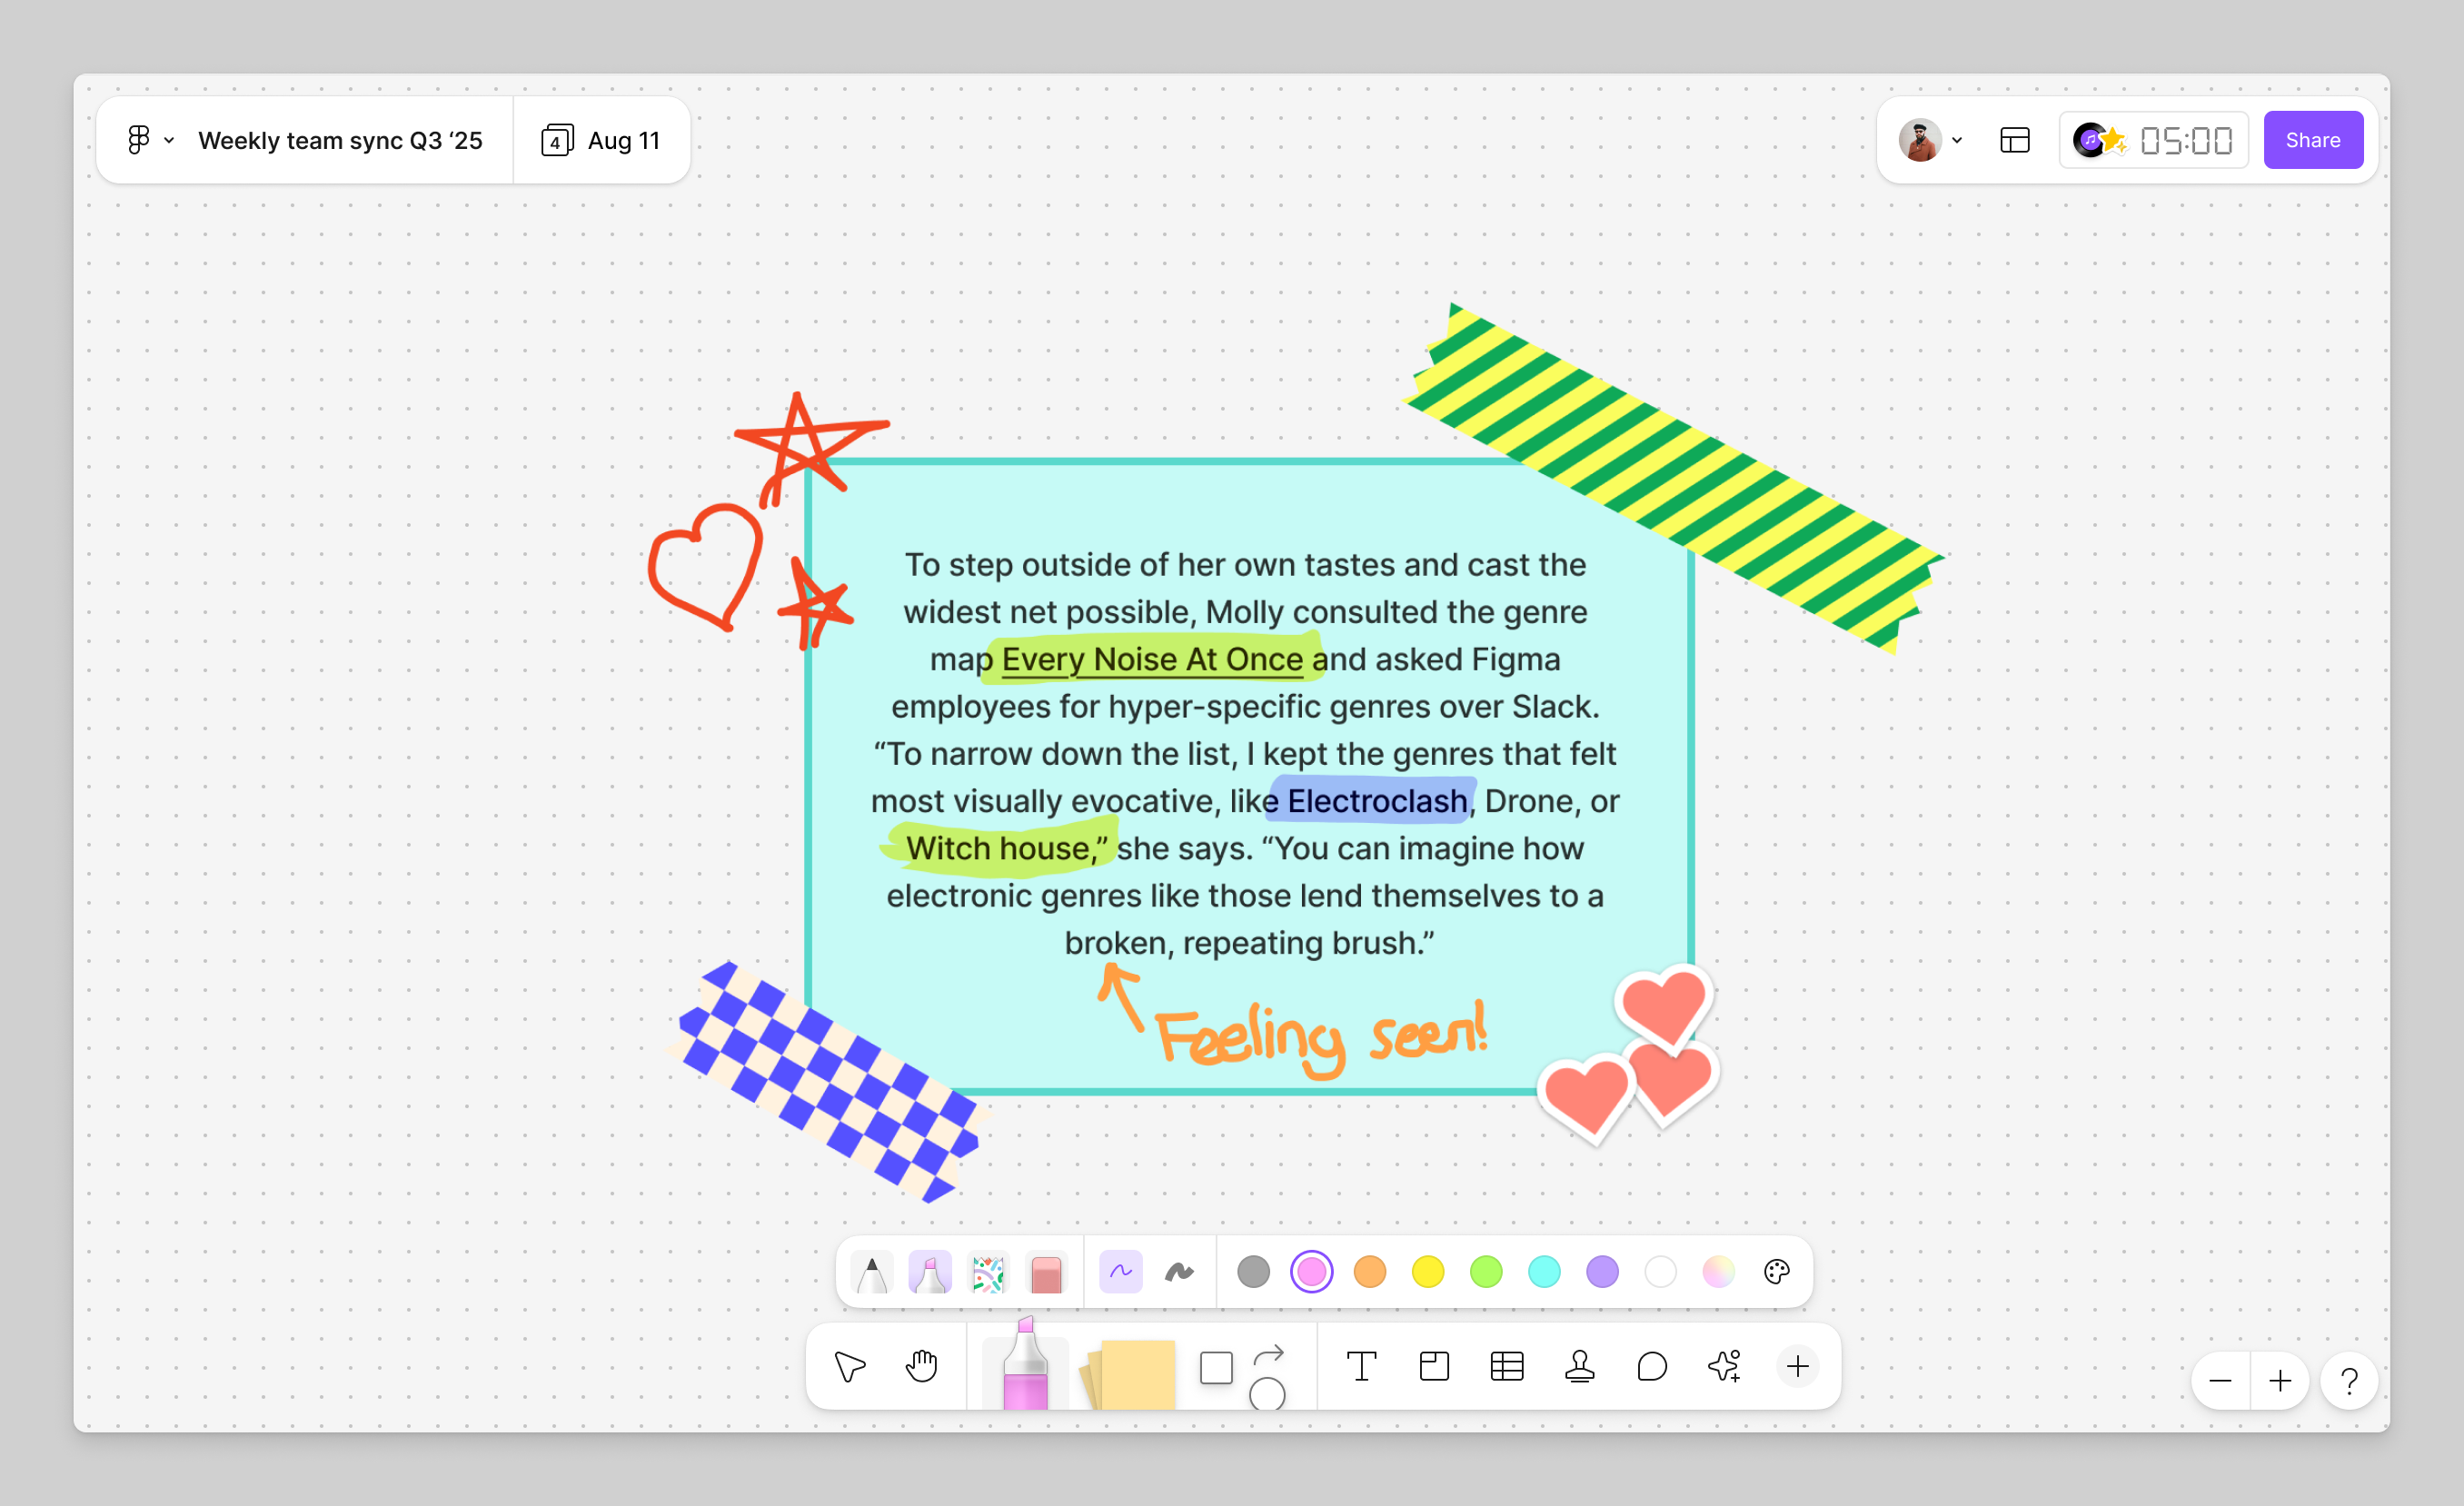
Task: Pick the pink color swatch
Action: point(1311,1271)
